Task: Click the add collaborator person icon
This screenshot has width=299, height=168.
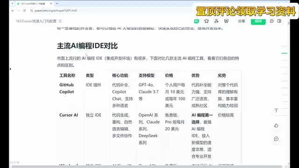Action: [216, 21]
